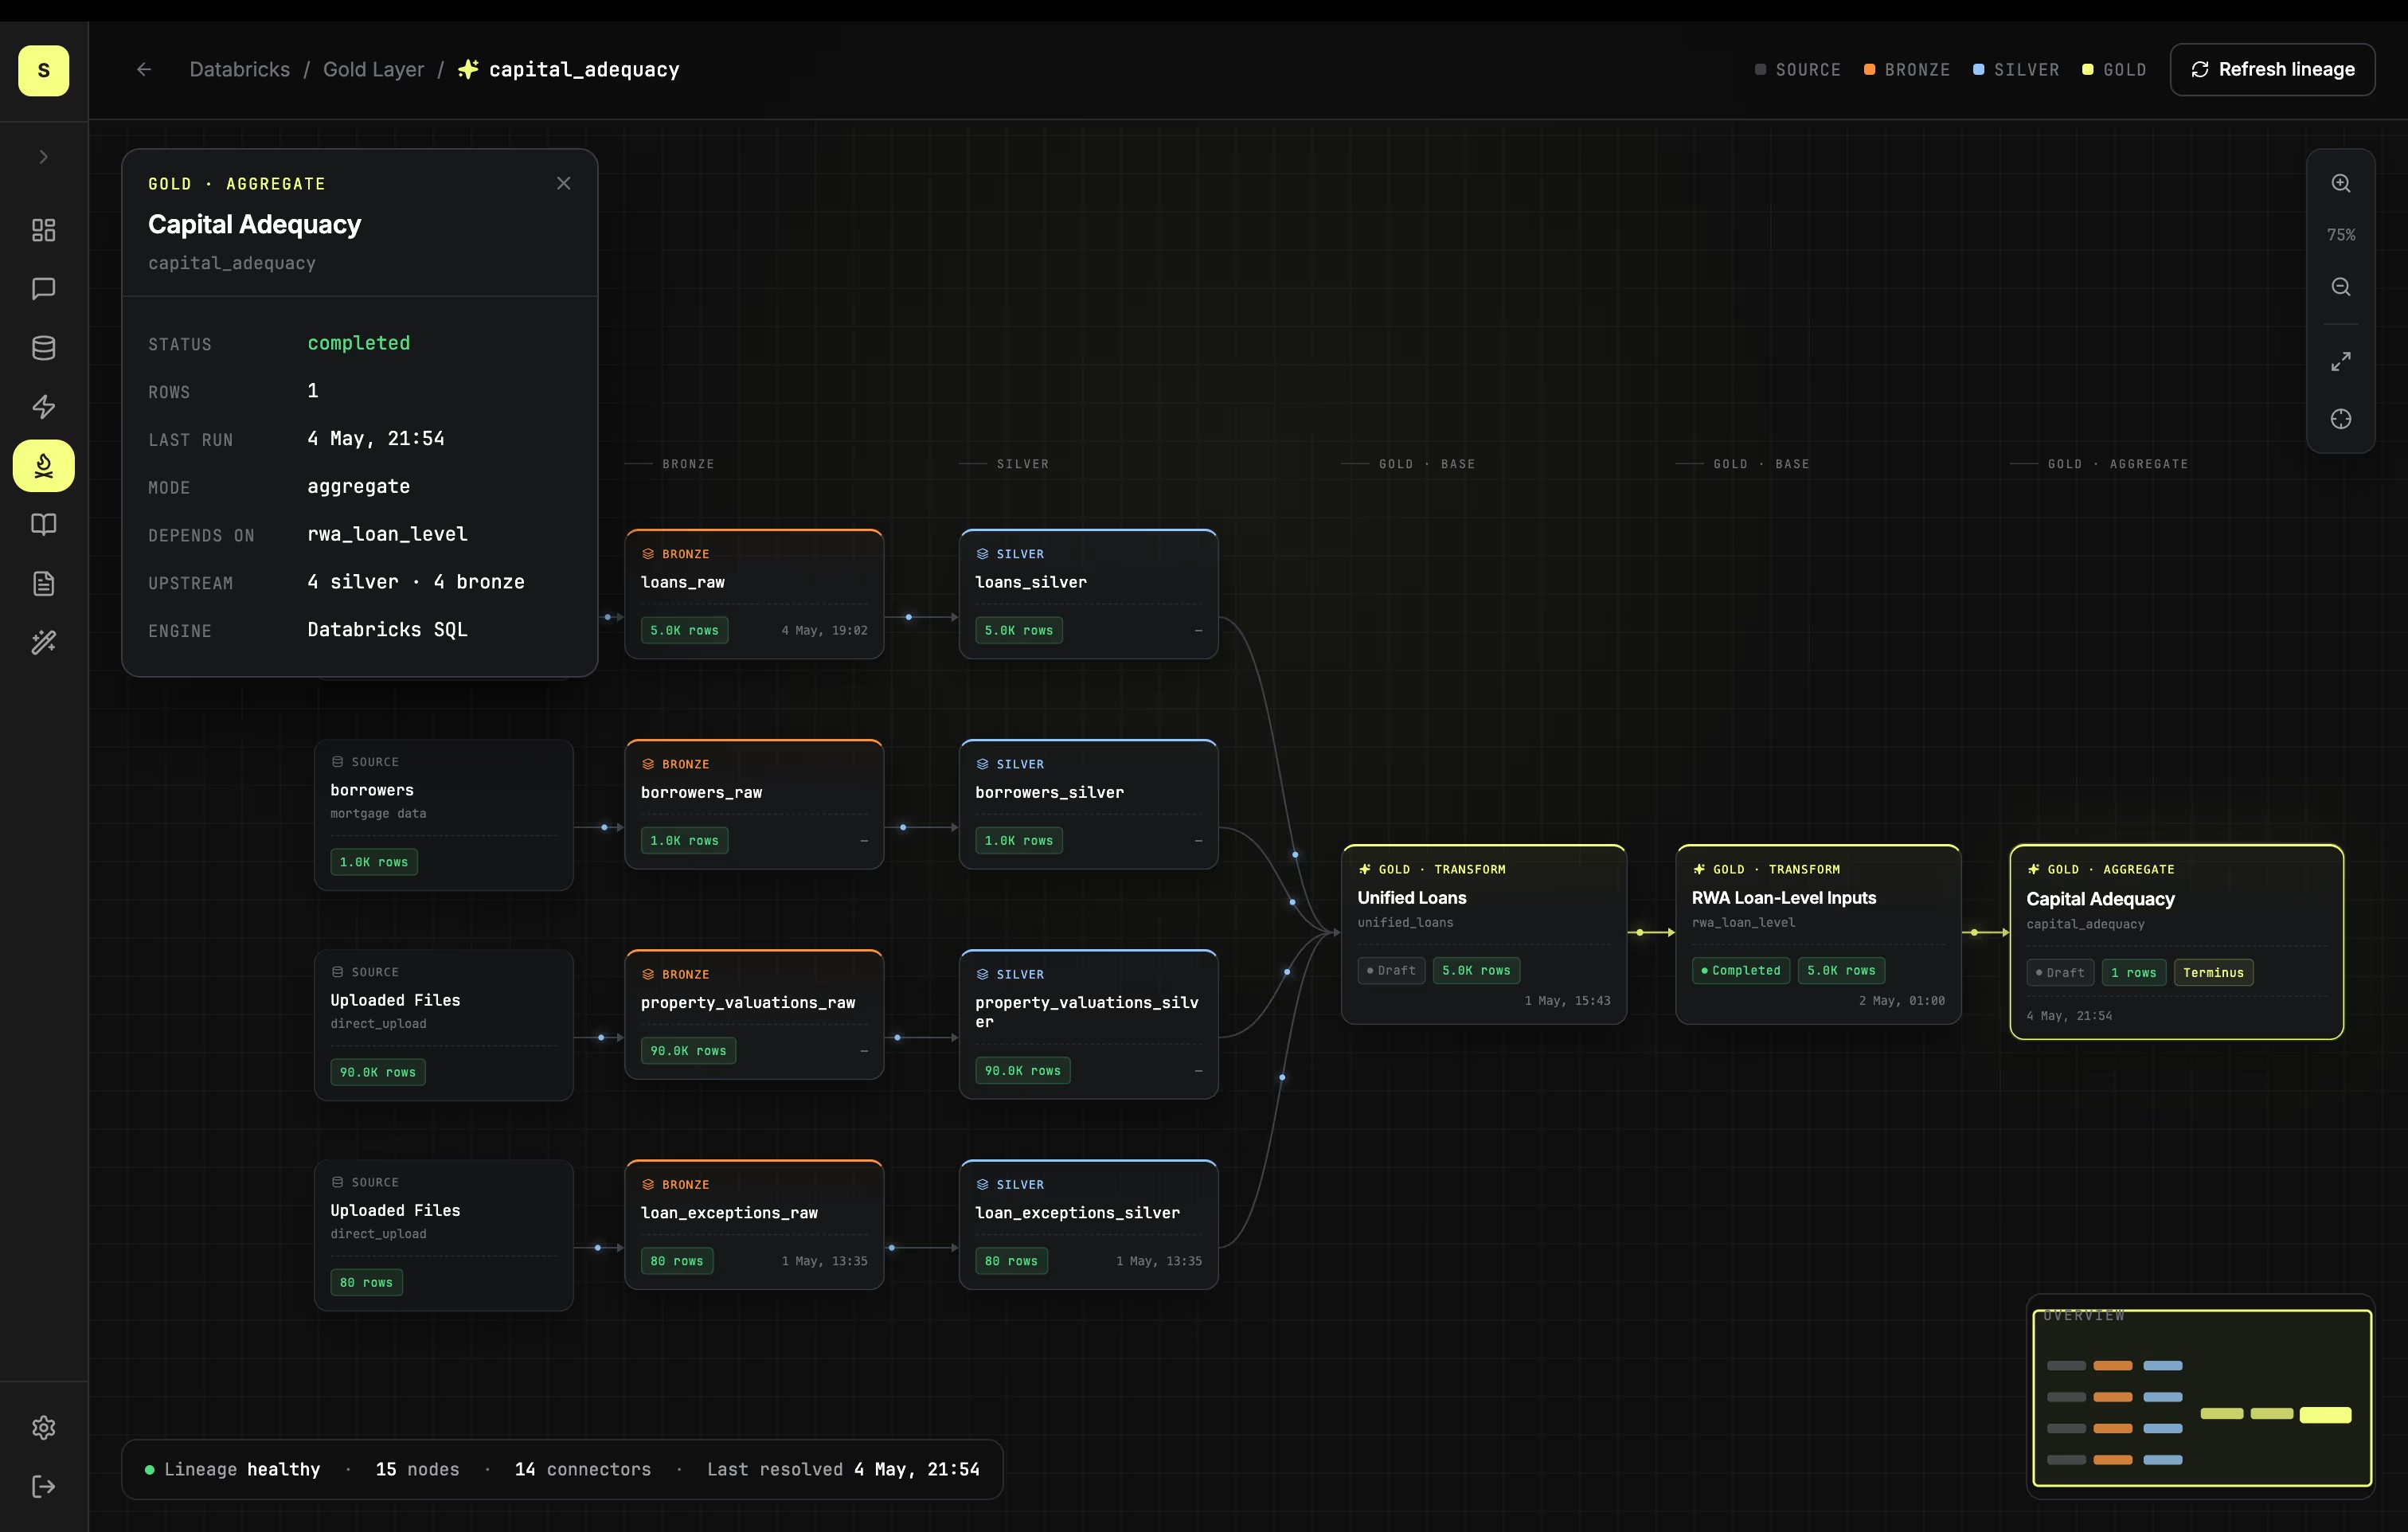Go back using the left arrow
2408x1532 pixels.
click(x=144, y=69)
